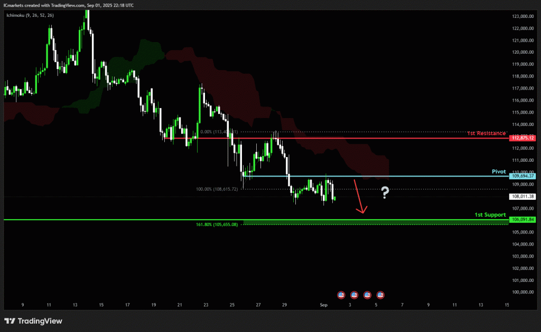Click the white 108,011.38 current price tag
This screenshot has width=541, height=332.
tap(523, 197)
